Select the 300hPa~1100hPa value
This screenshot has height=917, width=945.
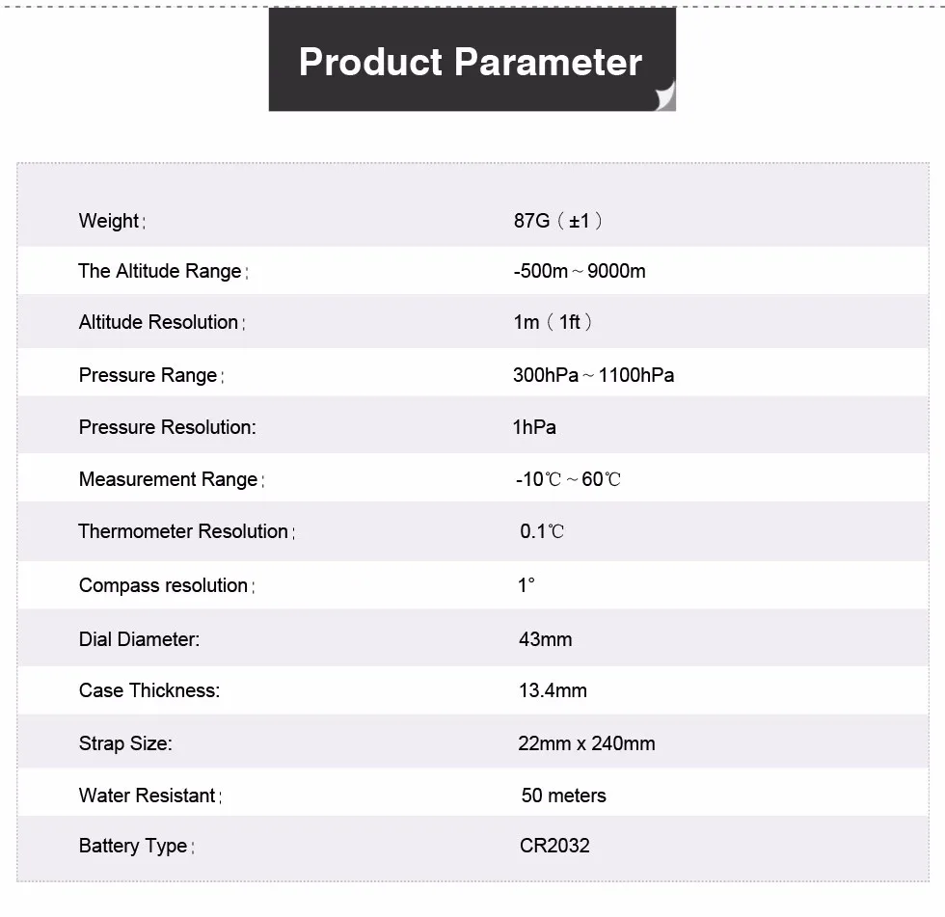593,375
